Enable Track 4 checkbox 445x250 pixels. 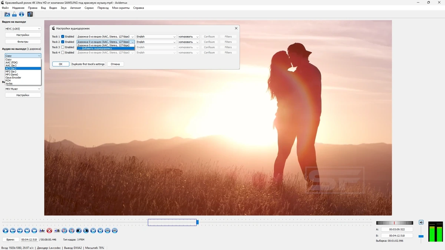[63, 53]
